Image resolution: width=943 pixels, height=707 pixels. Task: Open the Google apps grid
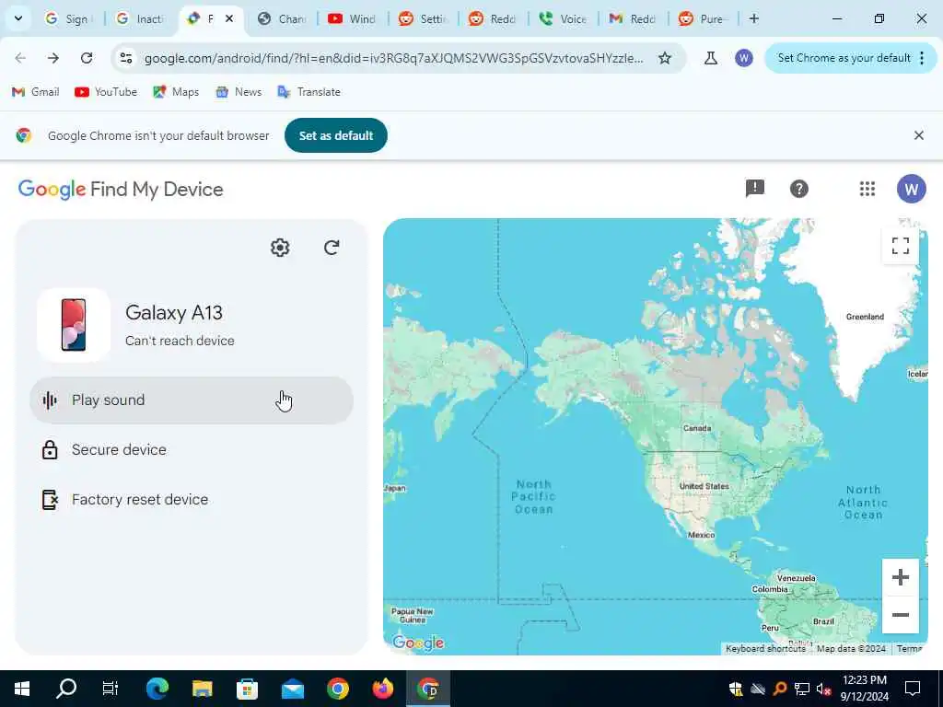tap(867, 189)
